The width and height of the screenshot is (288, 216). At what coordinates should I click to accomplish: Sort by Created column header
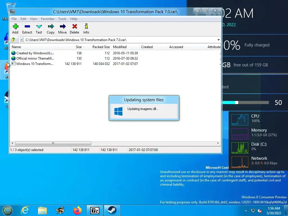pyautogui.click(x=154, y=47)
